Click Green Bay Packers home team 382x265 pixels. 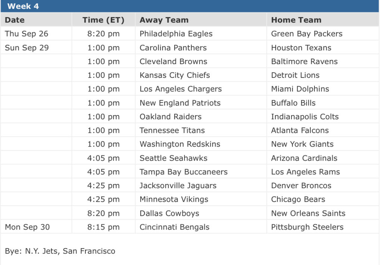[307, 34]
